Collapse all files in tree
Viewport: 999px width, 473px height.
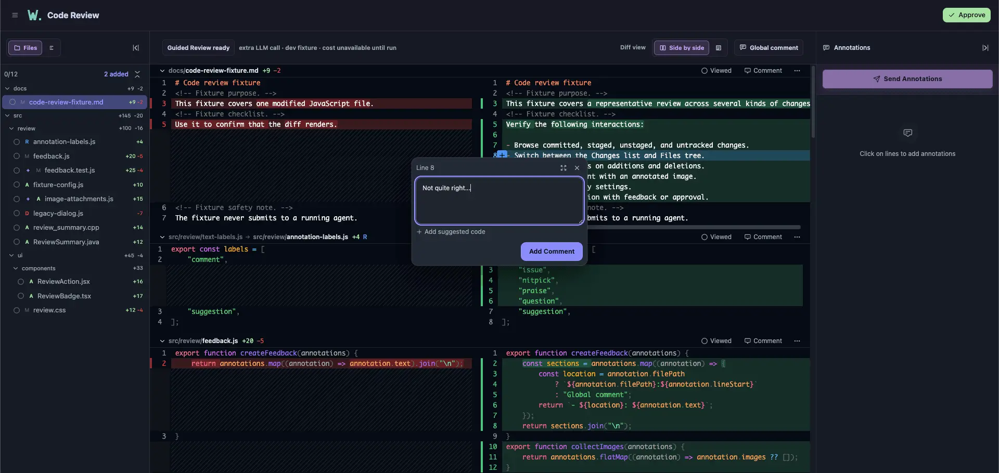pos(137,74)
